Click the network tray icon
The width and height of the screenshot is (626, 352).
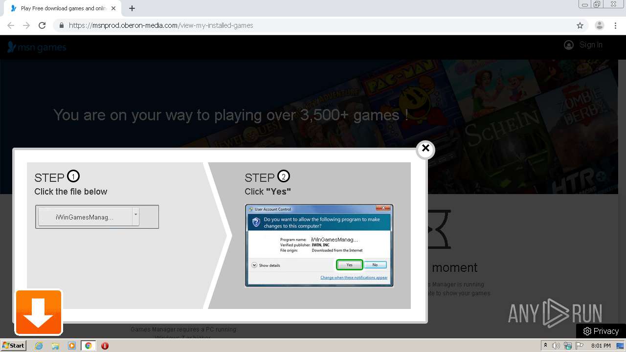coord(568,346)
